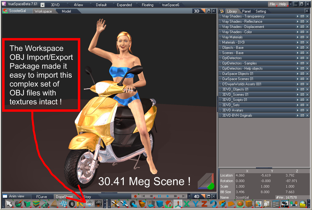The image size is (312, 210).
Task: Start recording with the red record button
Action: 135,196
